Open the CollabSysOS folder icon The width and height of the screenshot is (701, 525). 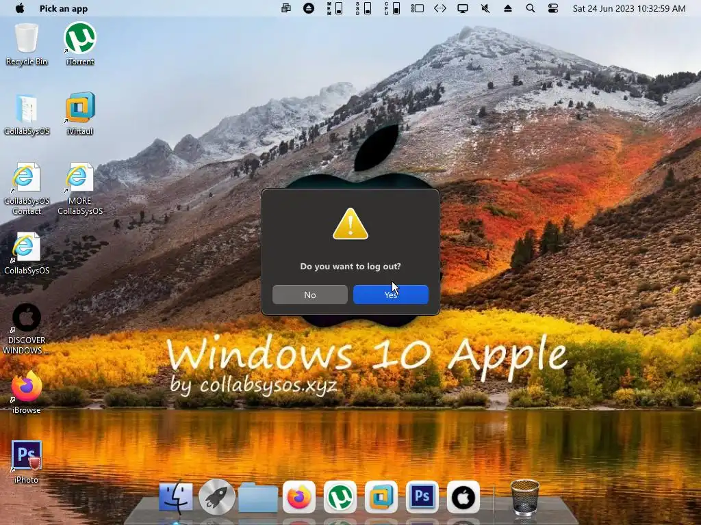(27, 114)
